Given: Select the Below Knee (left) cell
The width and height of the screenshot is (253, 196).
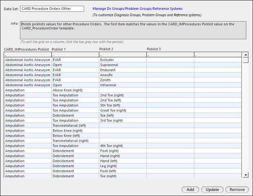Looking at the screenshot, I should pyautogui.click(x=75, y=136).
